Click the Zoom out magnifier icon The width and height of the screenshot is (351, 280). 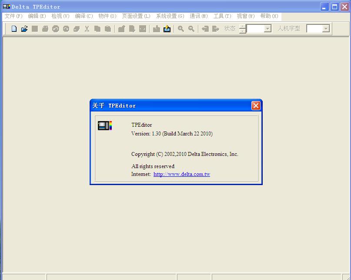(191, 29)
